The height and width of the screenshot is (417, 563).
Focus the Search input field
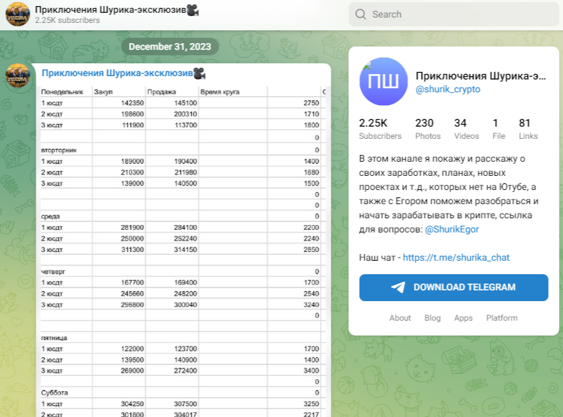[454, 14]
